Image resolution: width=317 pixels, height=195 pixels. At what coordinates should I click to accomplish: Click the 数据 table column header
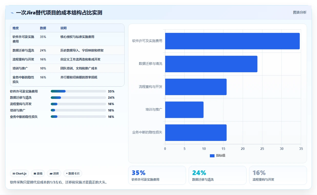pos(43,28)
